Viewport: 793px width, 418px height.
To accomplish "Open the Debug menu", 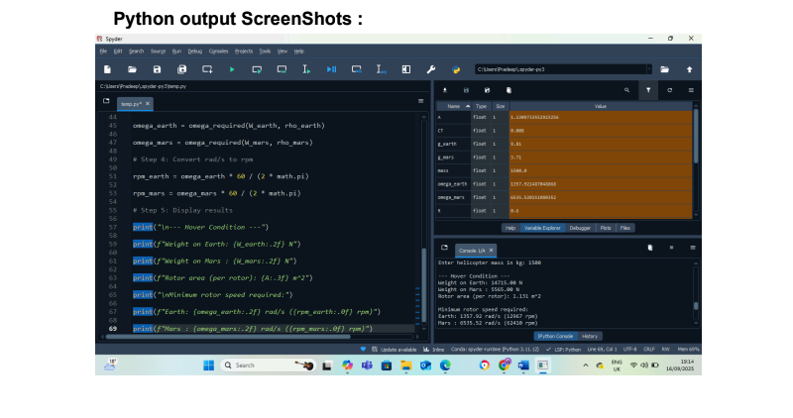I will [x=194, y=52].
